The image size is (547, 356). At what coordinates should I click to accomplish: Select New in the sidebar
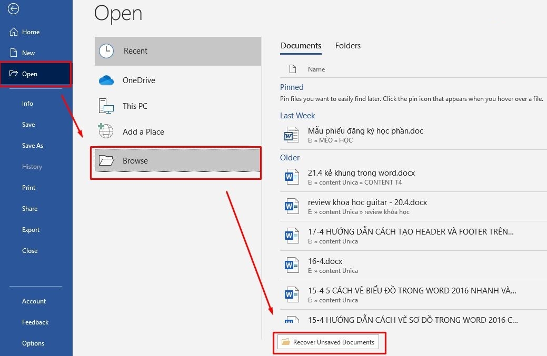point(36,53)
